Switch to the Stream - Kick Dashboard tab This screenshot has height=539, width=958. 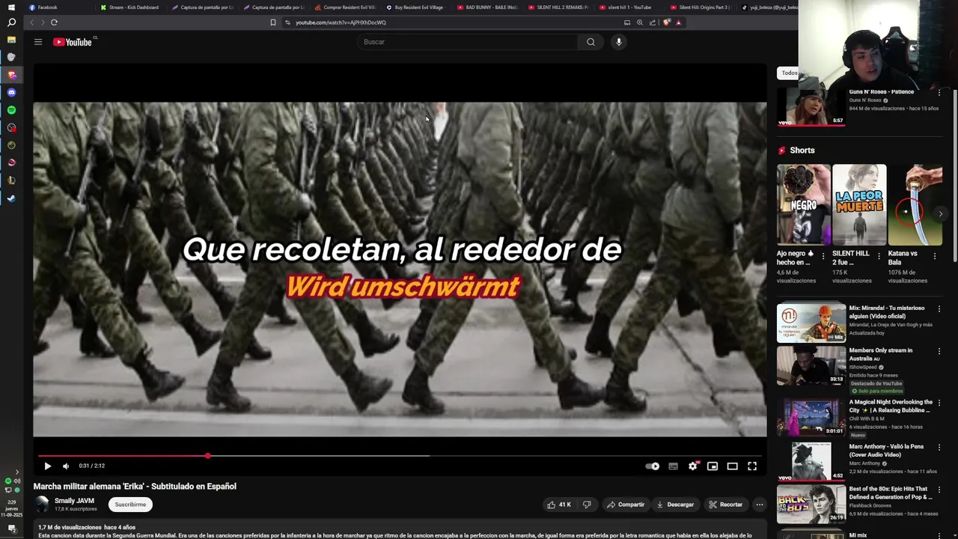[129, 7]
